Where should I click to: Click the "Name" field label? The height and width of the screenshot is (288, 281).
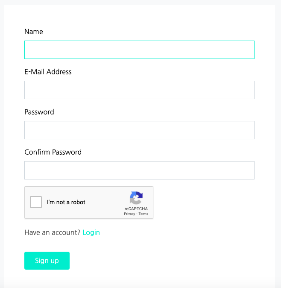34,32
